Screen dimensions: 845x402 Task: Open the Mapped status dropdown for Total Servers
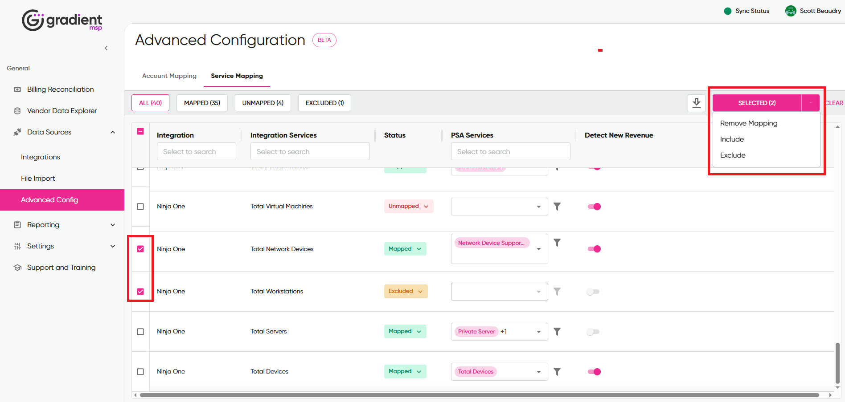(405, 331)
